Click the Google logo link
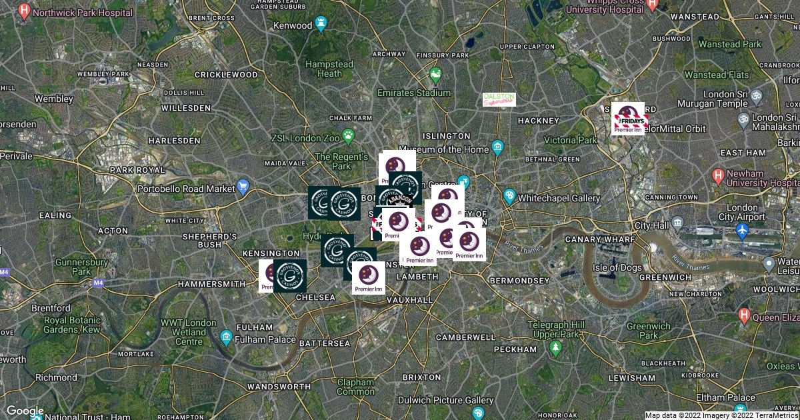800x420 pixels. [x=25, y=411]
